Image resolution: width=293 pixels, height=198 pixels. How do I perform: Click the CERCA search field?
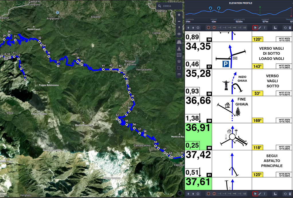tap(169, 6)
